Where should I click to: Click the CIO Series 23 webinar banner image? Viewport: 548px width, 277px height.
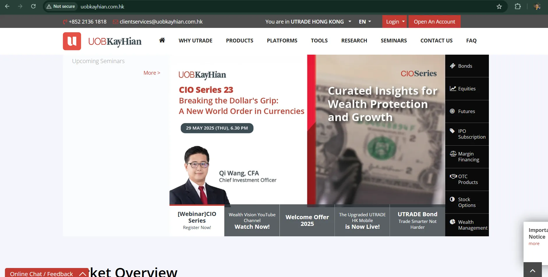[x=238, y=129]
